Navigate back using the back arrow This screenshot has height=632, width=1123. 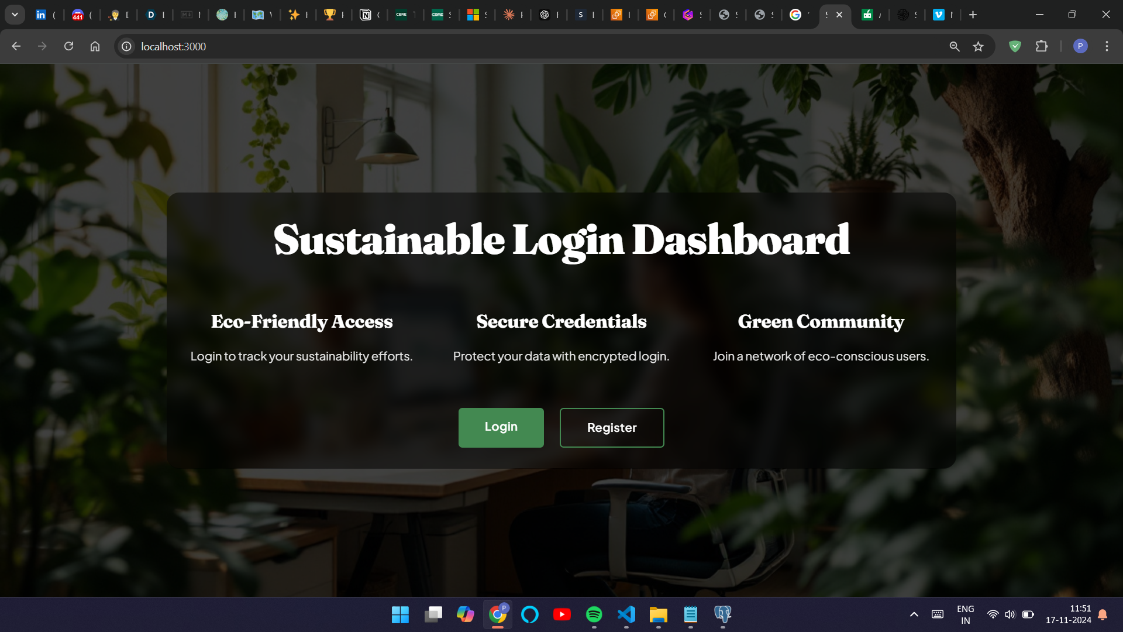tap(16, 46)
